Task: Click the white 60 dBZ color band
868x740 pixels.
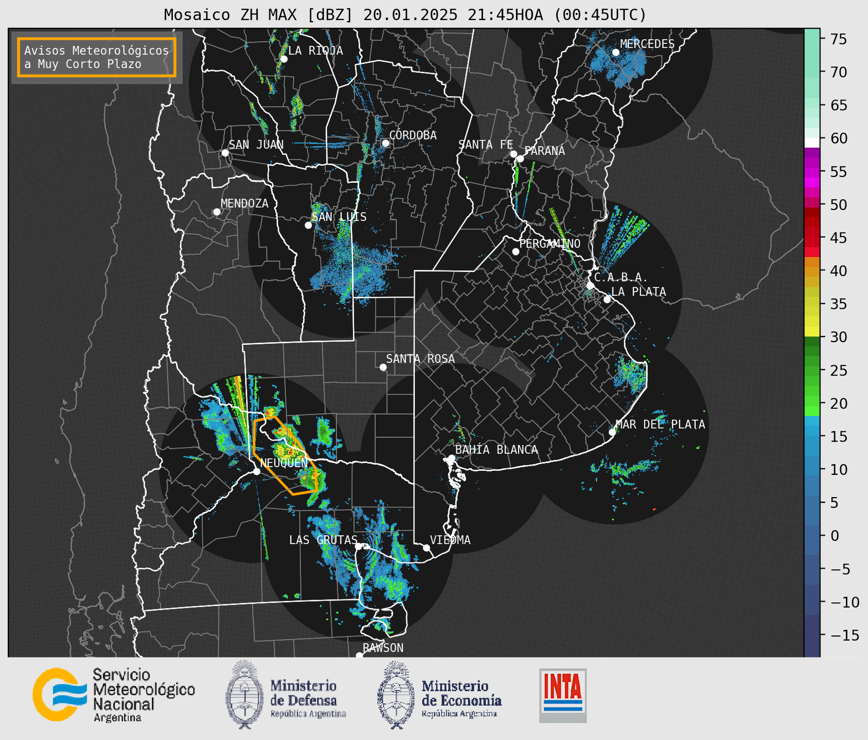Action: 812,142
